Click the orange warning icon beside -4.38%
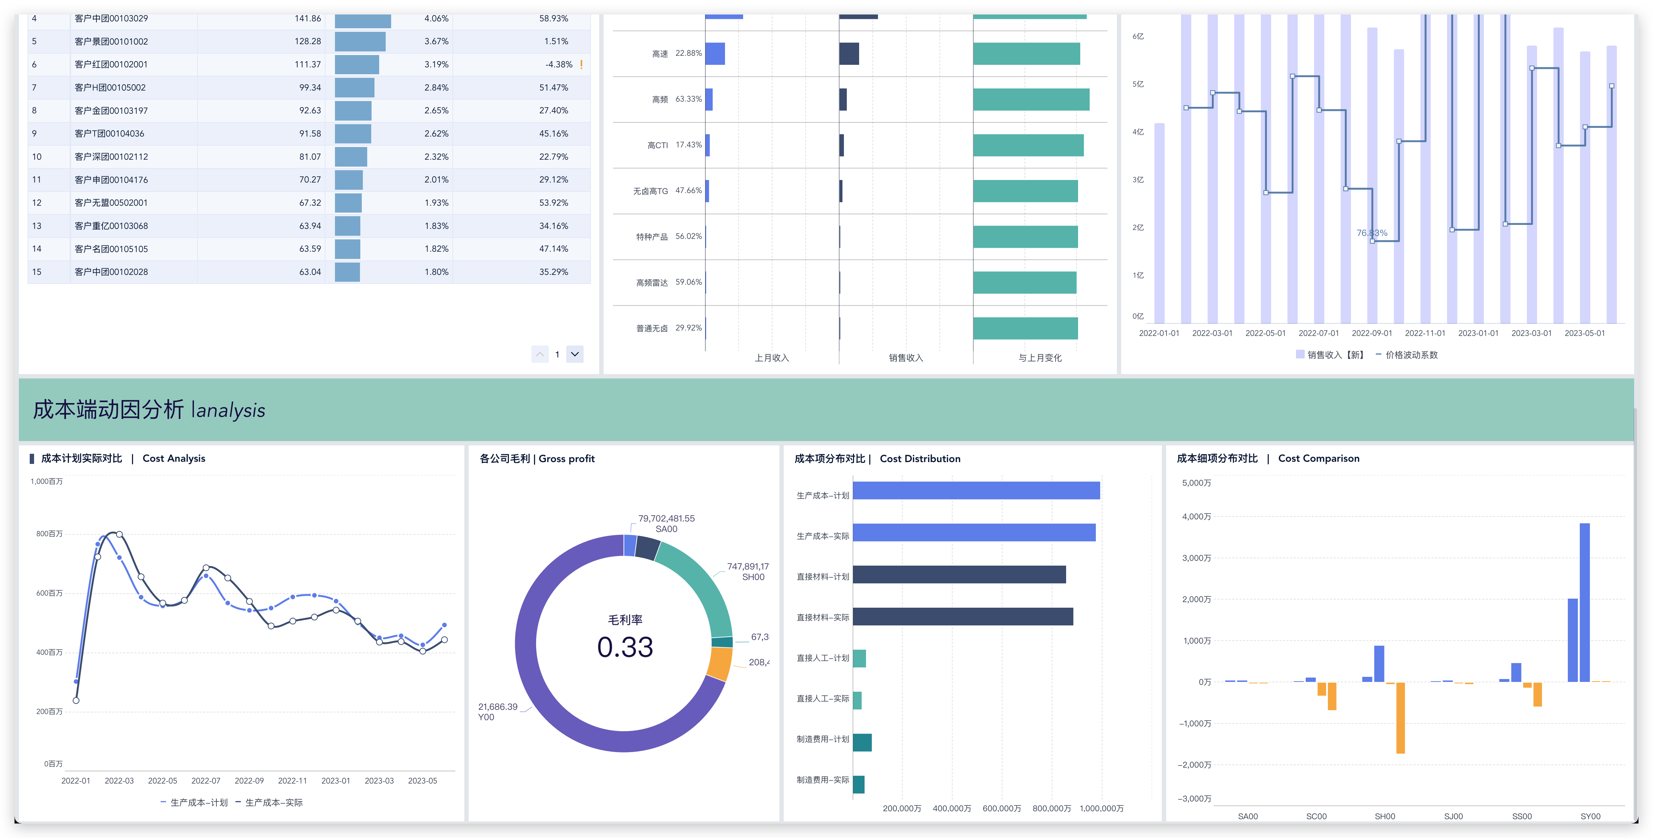Viewport: 1653px width, 838px height. pyautogui.click(x=581, y=64)
